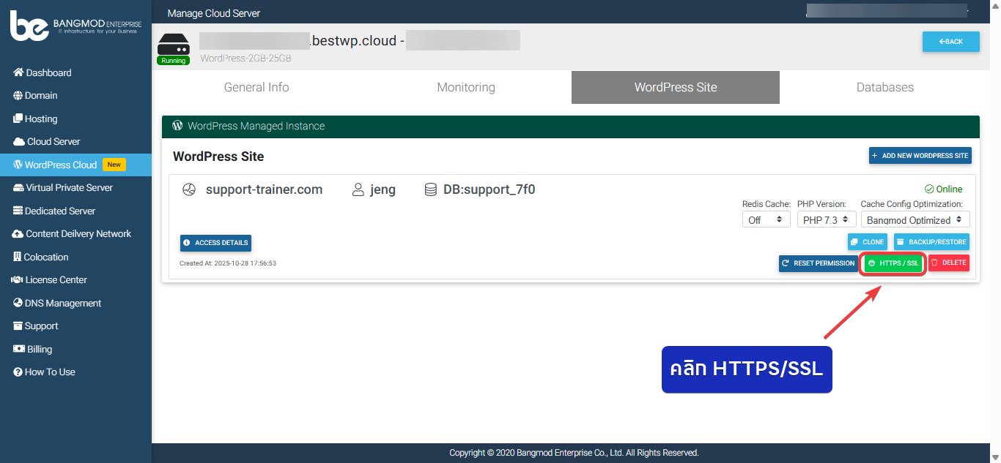Click the Domain globe icon
Viewport: 1001px width, 463px height.
tap(18, 96)
